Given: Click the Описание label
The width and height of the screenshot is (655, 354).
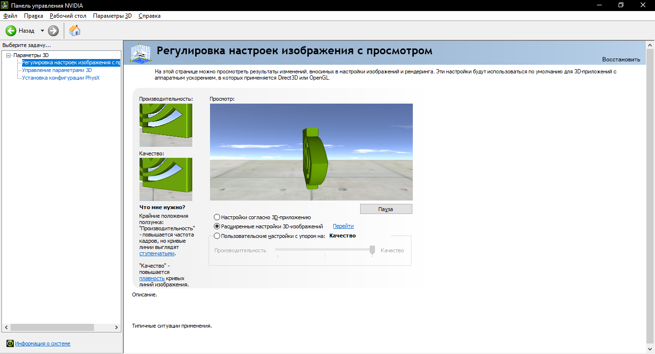Looking at the screenshot, I should point(145,295).
